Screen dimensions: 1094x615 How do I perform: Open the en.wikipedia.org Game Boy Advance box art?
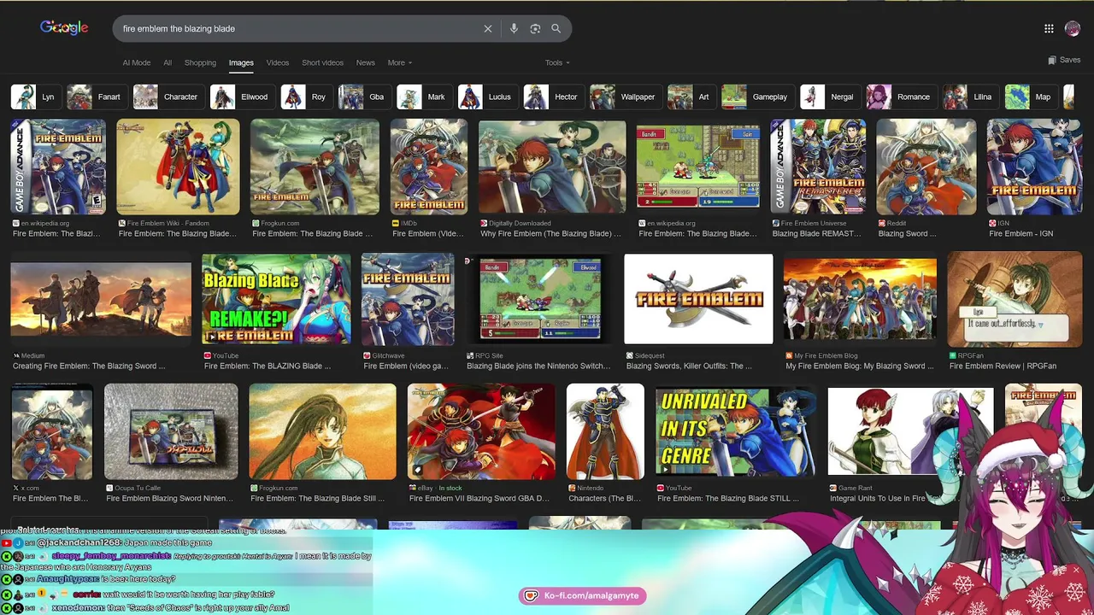coord(58,167)
